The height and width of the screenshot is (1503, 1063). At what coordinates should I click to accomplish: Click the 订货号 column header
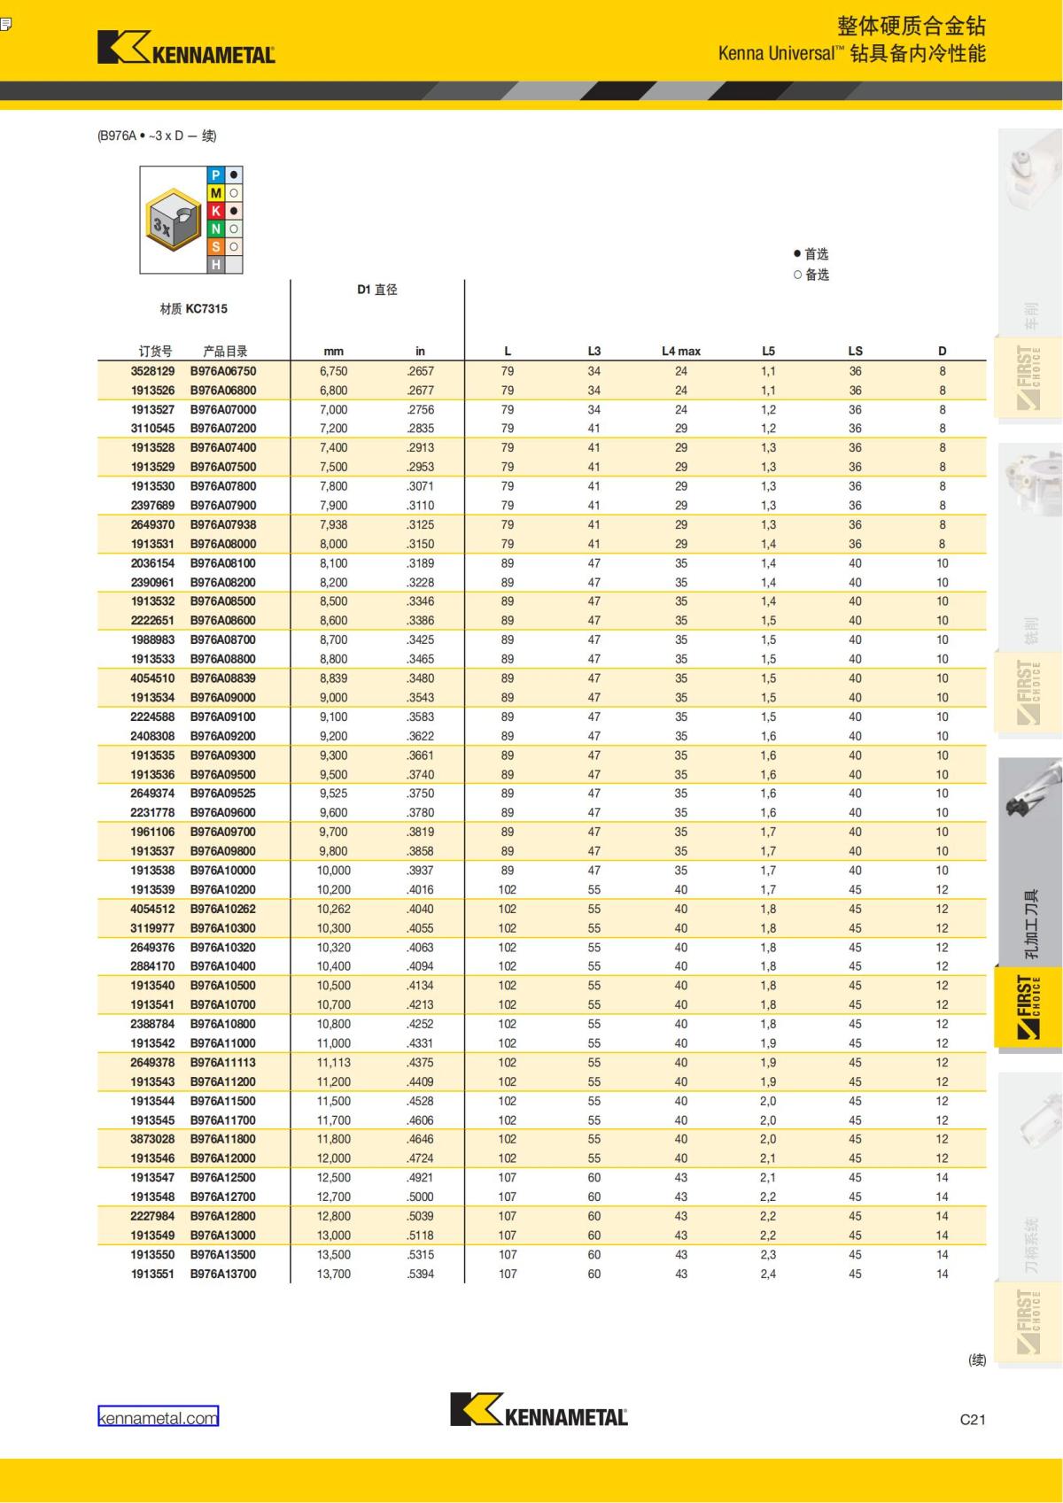coord(155,351)
